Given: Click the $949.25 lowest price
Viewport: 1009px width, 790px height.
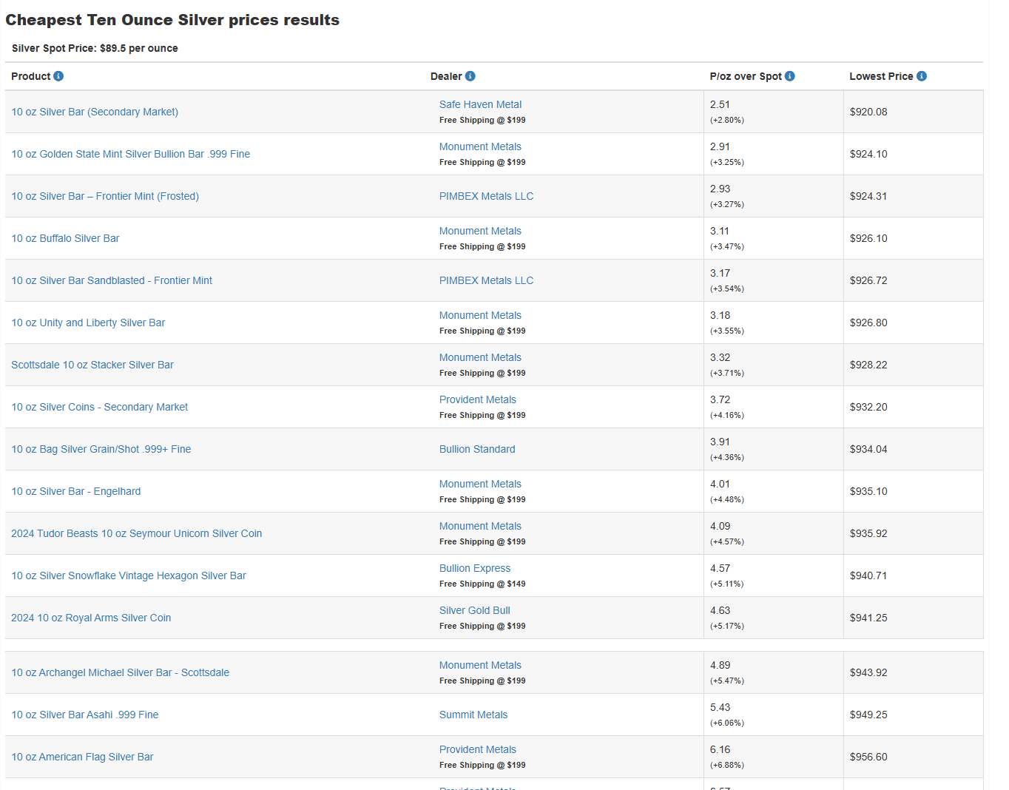Looking at the screenshot, I should [x=868, y=715].
